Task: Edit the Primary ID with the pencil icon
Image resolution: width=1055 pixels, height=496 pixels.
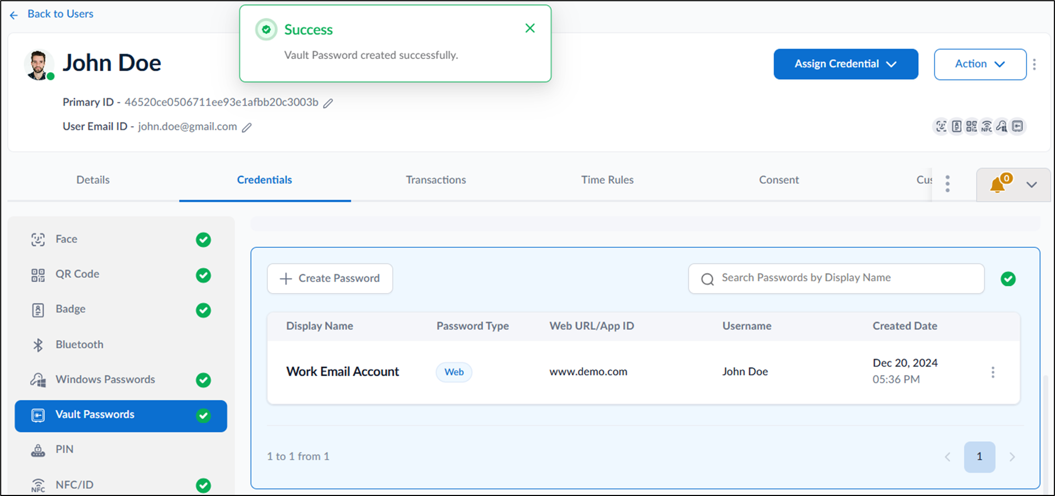Action: click(x=328, y=103)
